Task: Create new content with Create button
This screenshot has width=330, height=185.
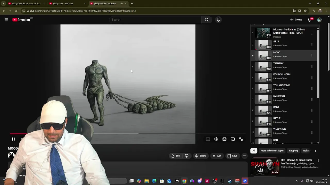Action: (x=296, y=20)
